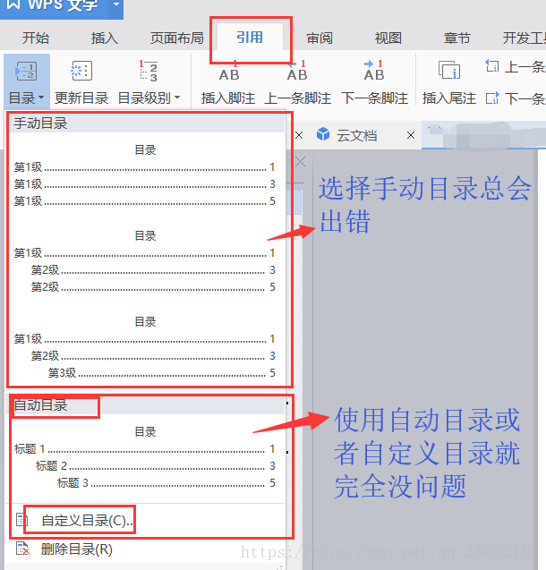Click the lower 下一条 endnote icon
This screenshot has width=546, height=570.
click(x=492, y=98)
